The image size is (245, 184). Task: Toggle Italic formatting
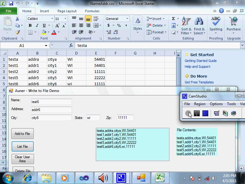pyautogui.click(x=37, y=25)
